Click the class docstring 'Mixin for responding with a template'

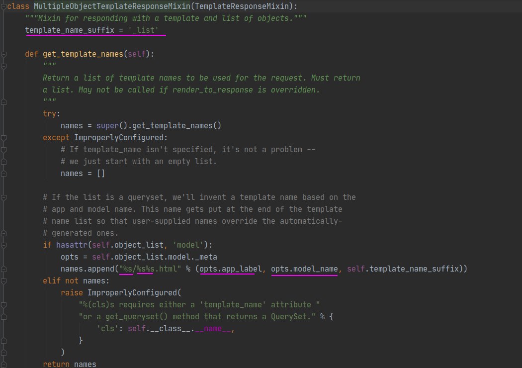point(166,18)
